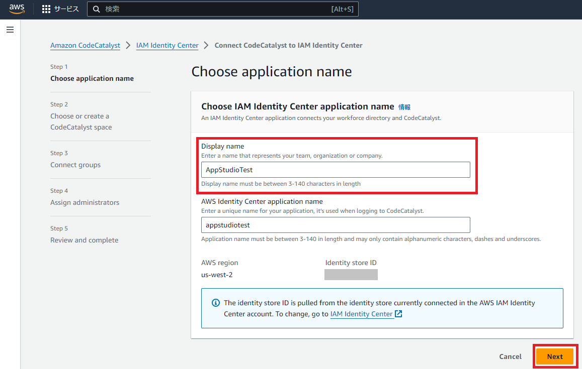Click the Connect CodeCatalyst to IAM Identity Center breadcrumb text
This screenshot has height=369, width=582.
pos(288,45)
